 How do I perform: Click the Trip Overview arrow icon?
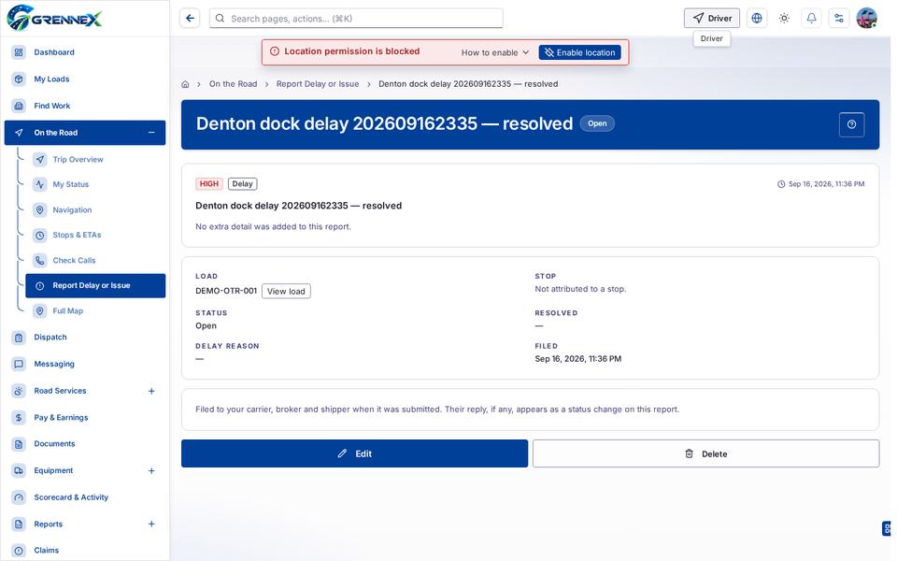pos(40,159)
